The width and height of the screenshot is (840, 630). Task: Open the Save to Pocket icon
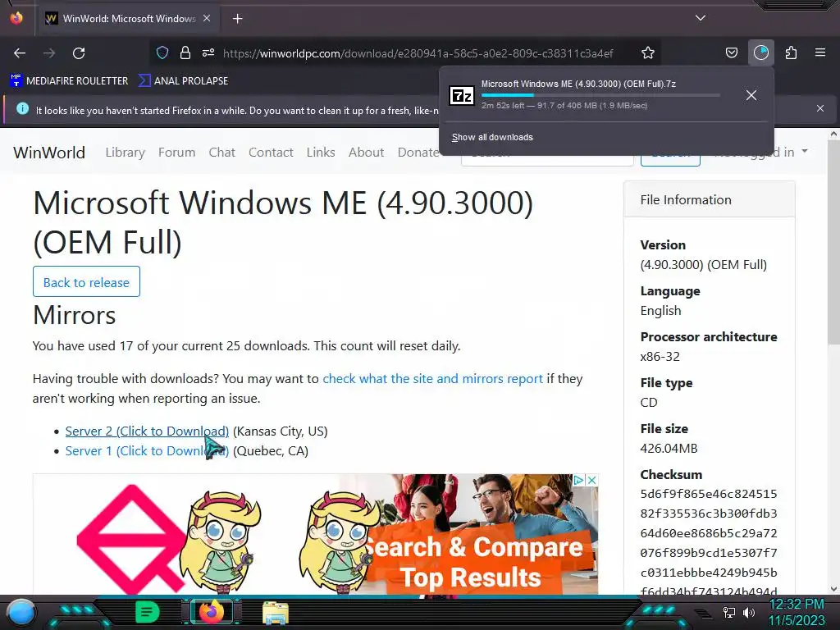731,52
